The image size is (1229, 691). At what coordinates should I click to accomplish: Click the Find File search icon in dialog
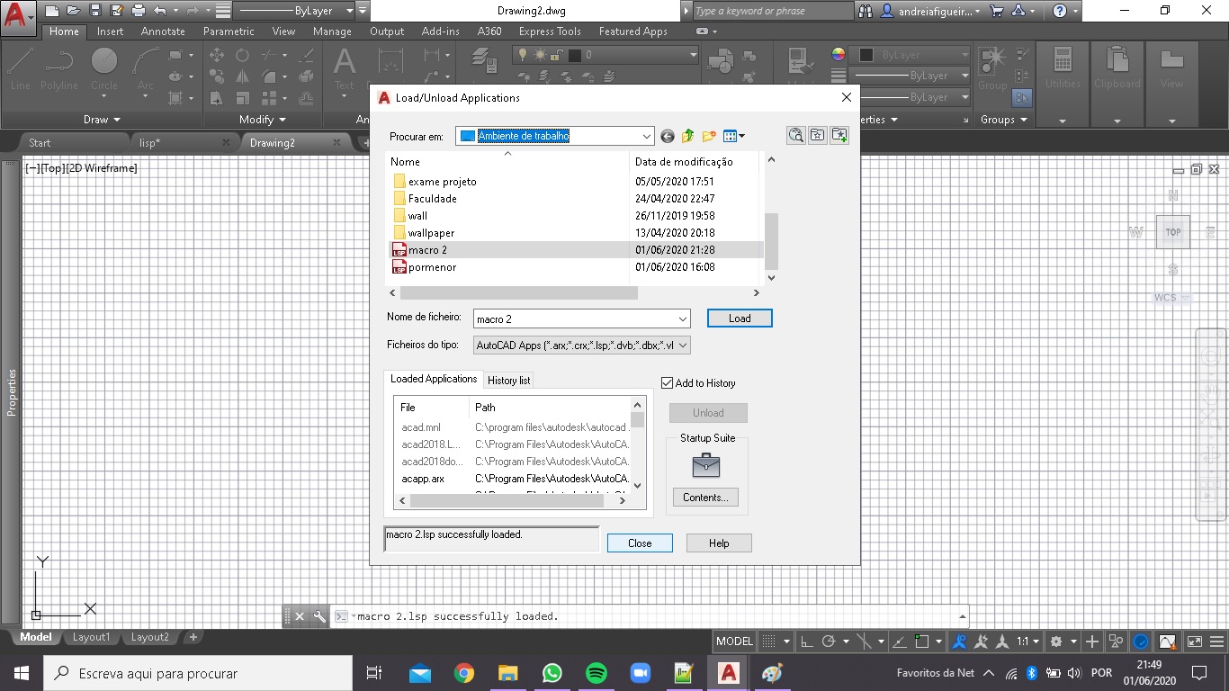click(796, 135)
